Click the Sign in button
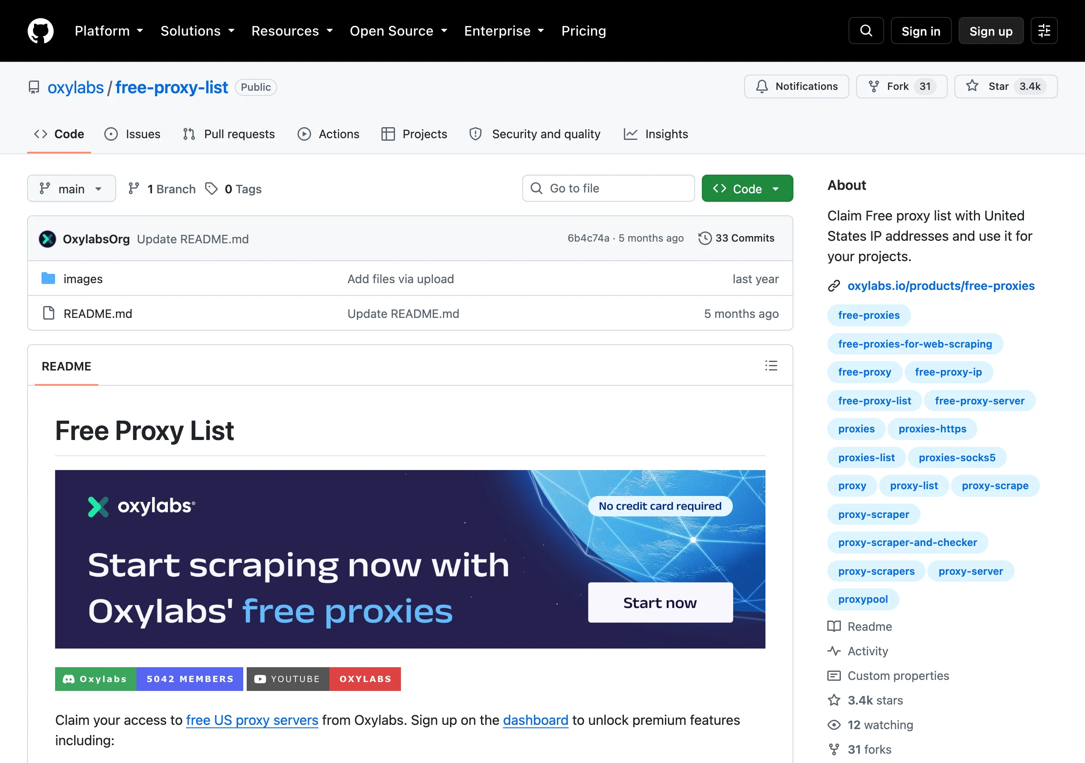1085x763 pixels. pos(921,31)
